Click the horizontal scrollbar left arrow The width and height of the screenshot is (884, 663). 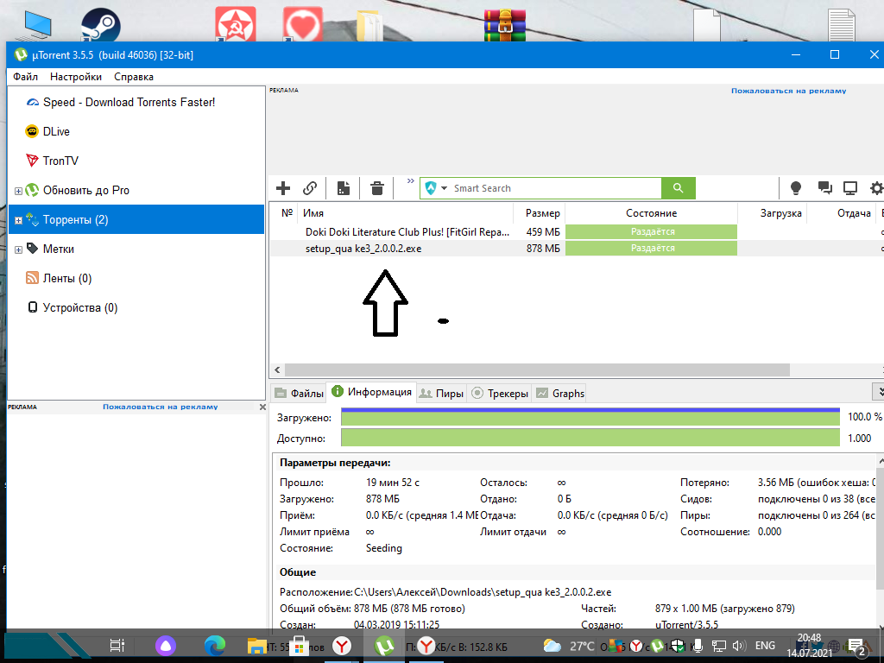tap(277, 369)
